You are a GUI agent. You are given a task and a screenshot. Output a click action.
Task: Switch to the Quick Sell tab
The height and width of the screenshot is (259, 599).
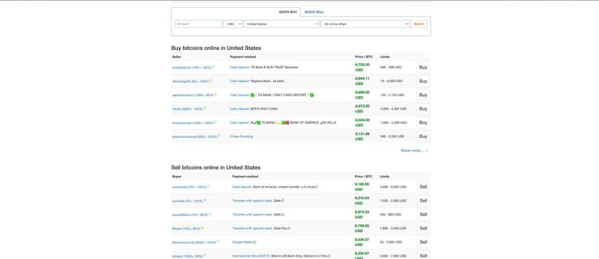point(314,12)
